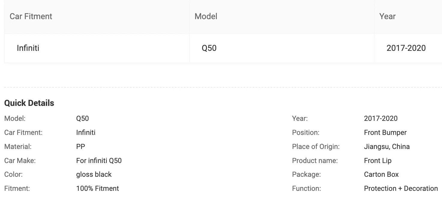Select the Jiangsu, China origin value
Screen dimensions: 442x201
[387, 147]
